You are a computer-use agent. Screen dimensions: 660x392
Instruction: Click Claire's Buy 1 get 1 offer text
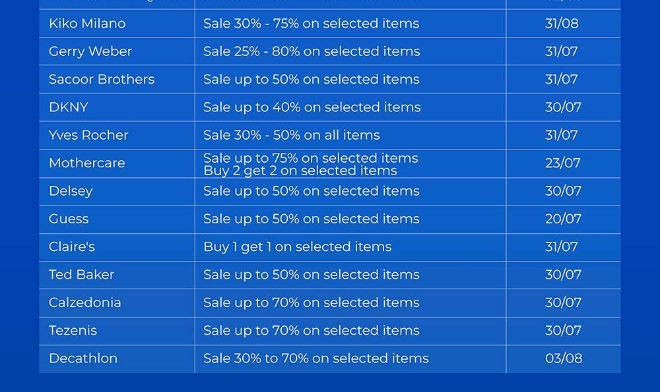click(x=297, y=247)
